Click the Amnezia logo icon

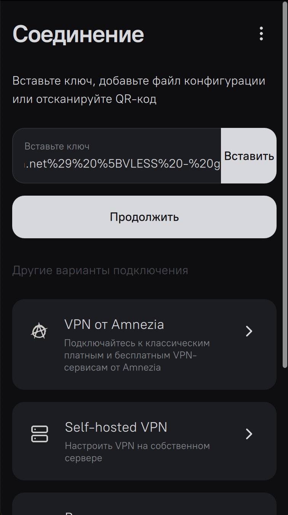click(39, 331)
